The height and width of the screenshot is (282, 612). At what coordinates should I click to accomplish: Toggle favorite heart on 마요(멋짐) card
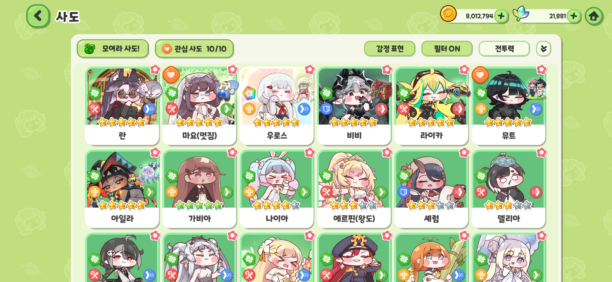(171, 75)
